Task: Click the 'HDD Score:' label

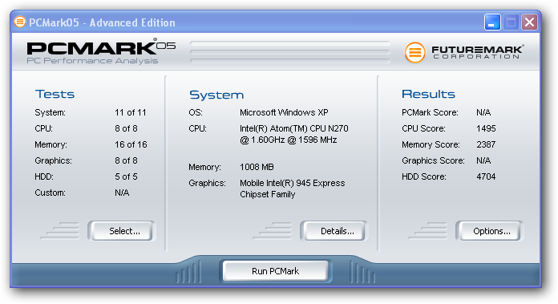Action: click(424, 176)
